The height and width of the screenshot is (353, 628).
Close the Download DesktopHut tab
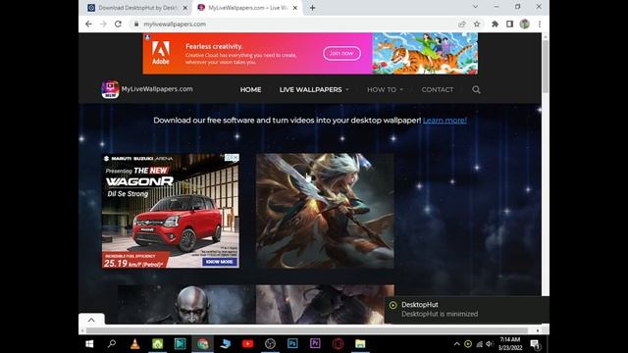coord(185,8)
